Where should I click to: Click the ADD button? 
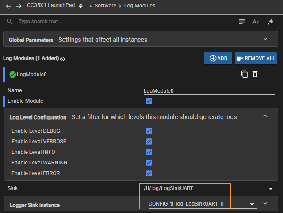coord(218,58)
